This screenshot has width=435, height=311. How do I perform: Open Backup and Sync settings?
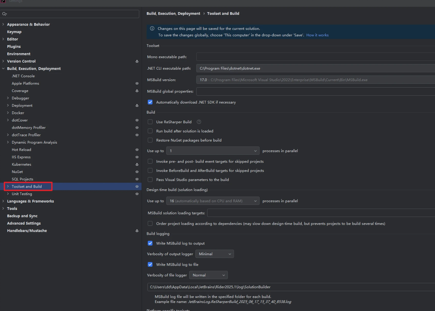(x=22, y=216)
